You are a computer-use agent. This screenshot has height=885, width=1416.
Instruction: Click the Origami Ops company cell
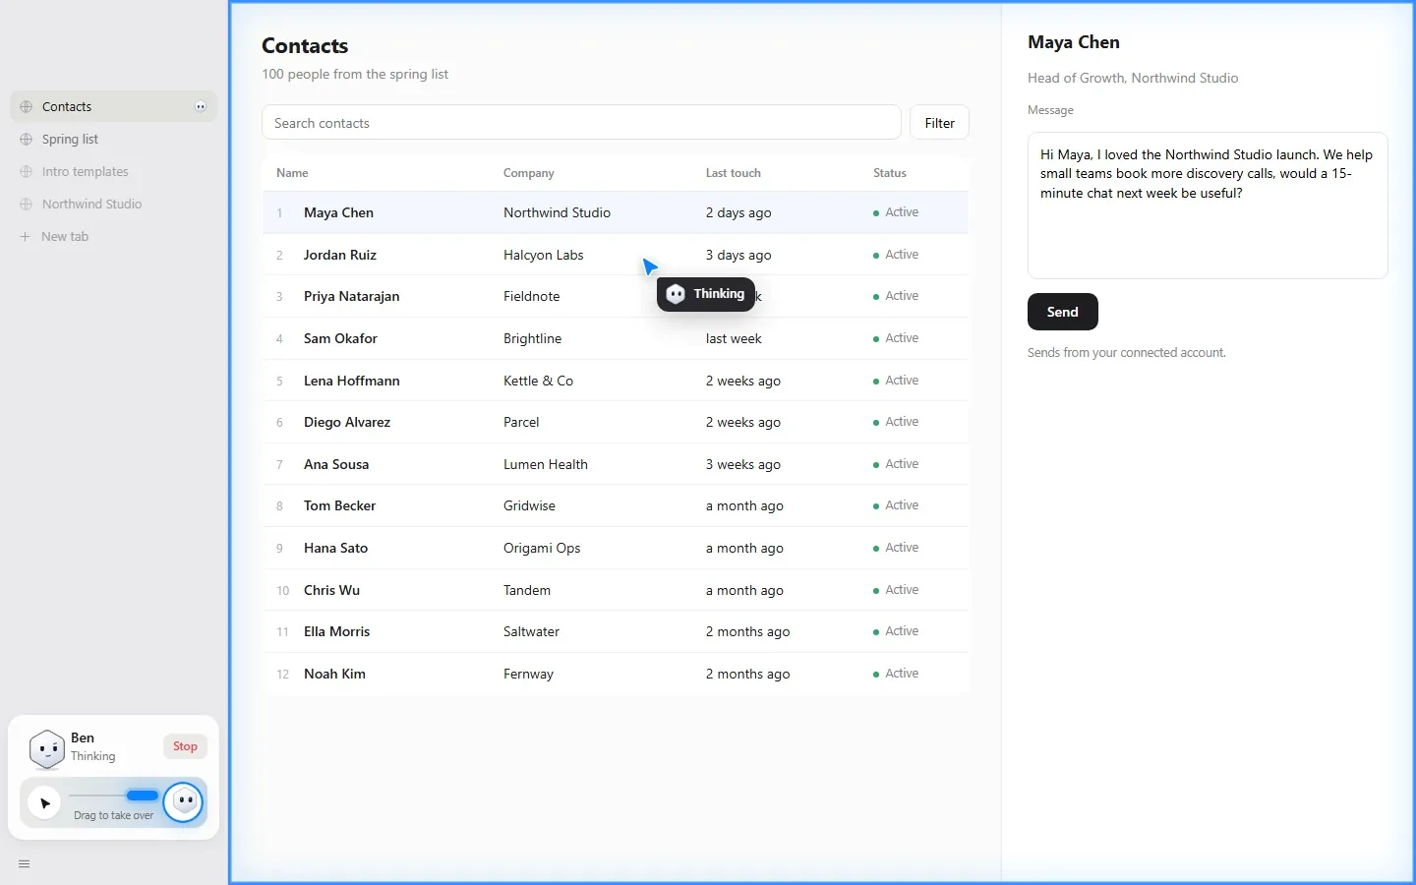542,548
